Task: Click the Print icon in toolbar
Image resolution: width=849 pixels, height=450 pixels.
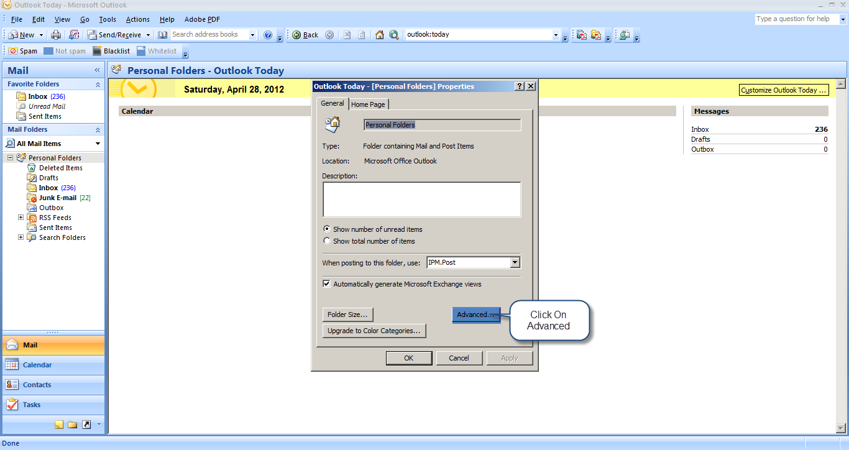Action: [x=56, y=35]
